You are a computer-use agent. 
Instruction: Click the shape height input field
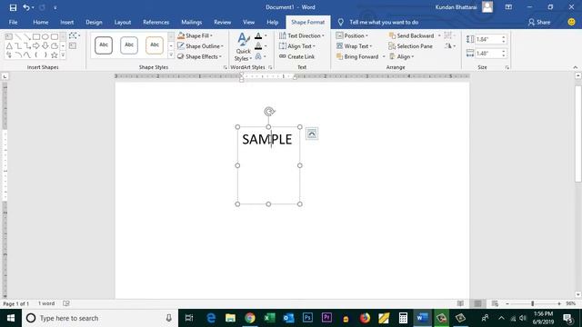click(488, 39)
